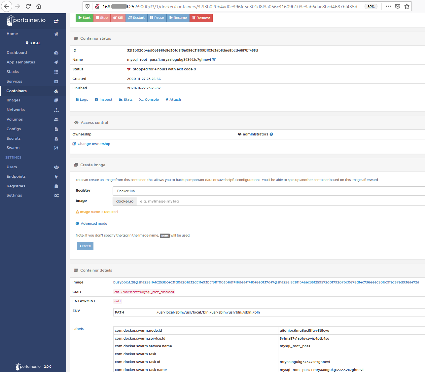This screenshot has height=372, width=425.
Task: Click the browser Home icon
Action: (39, 6)
